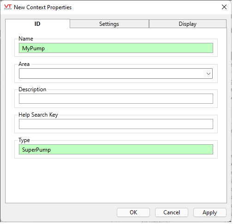Close the New Context Properties dialog
This screenshot has width=233, height=224.
pyautogui.click(x=224, y=7)
